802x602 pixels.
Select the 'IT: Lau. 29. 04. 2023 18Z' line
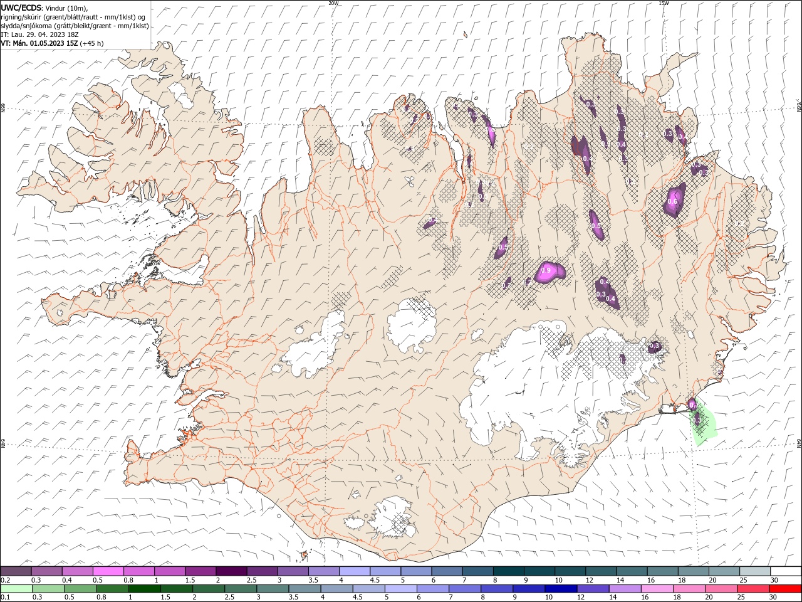(x=40, y=34)
